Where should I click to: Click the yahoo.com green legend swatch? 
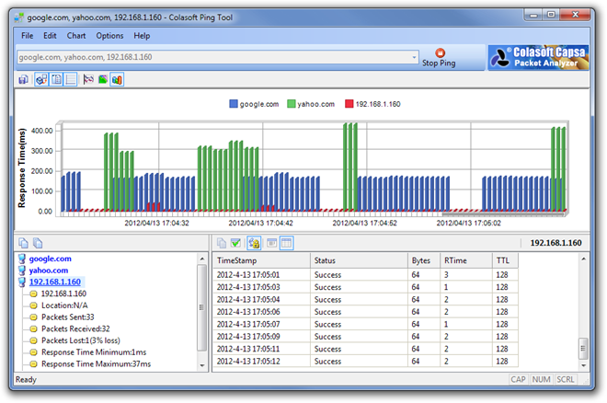[292, 104]
